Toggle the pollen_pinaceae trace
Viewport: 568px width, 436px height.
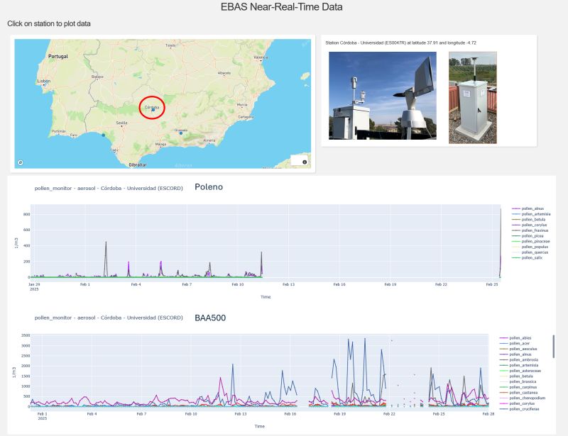(x=530, y=241)
